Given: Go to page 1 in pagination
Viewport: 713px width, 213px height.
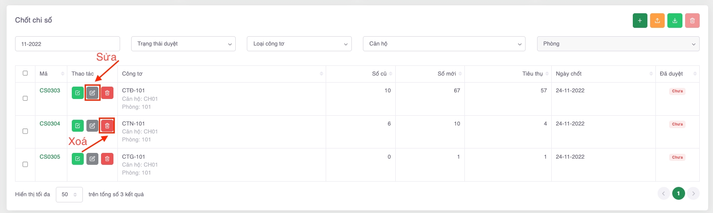Looking at the screenshot, I should pyautogui.click(x=678, y=194).
